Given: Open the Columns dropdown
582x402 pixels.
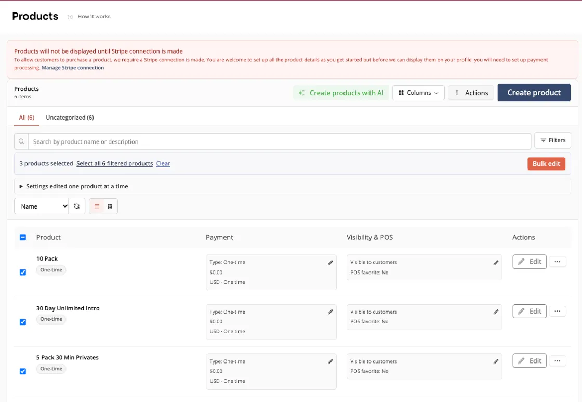Looking at the screenshot, I should pos(418,93).
